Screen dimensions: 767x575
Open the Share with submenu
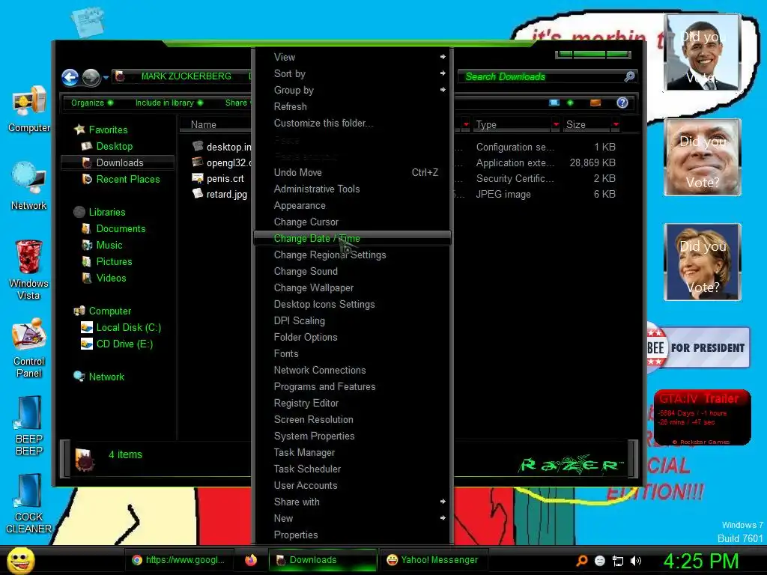tap(352, 502)
